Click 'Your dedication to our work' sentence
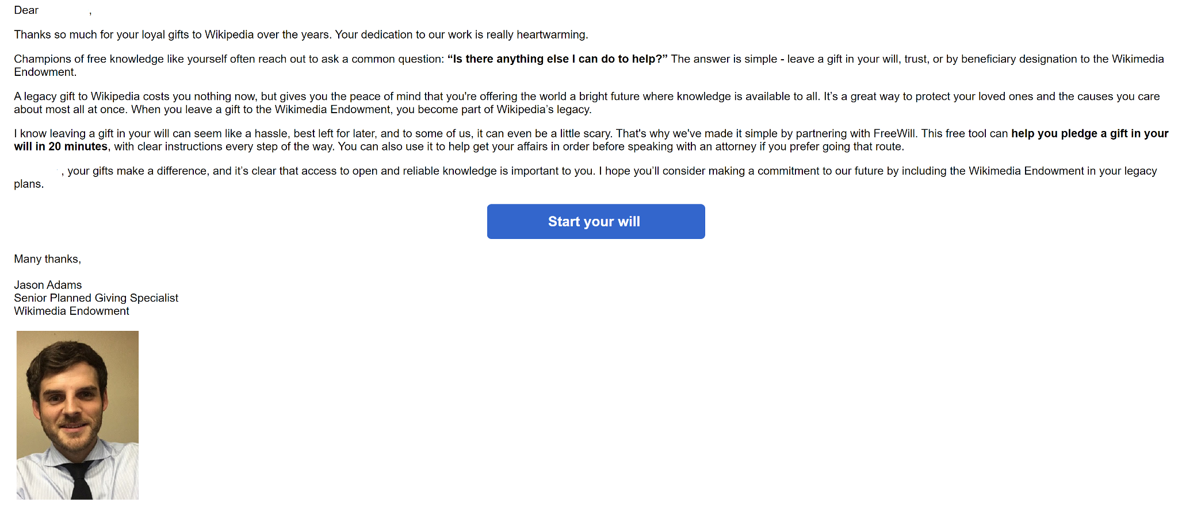The width and height of the screenshot is (1178, 517). [461, 34]
